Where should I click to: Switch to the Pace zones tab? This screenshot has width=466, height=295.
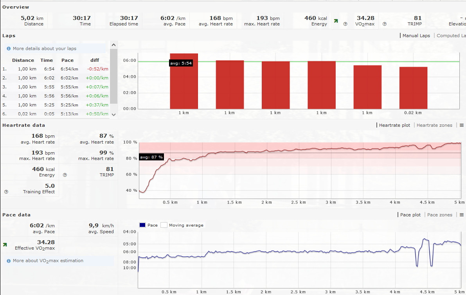coord(439,215)
